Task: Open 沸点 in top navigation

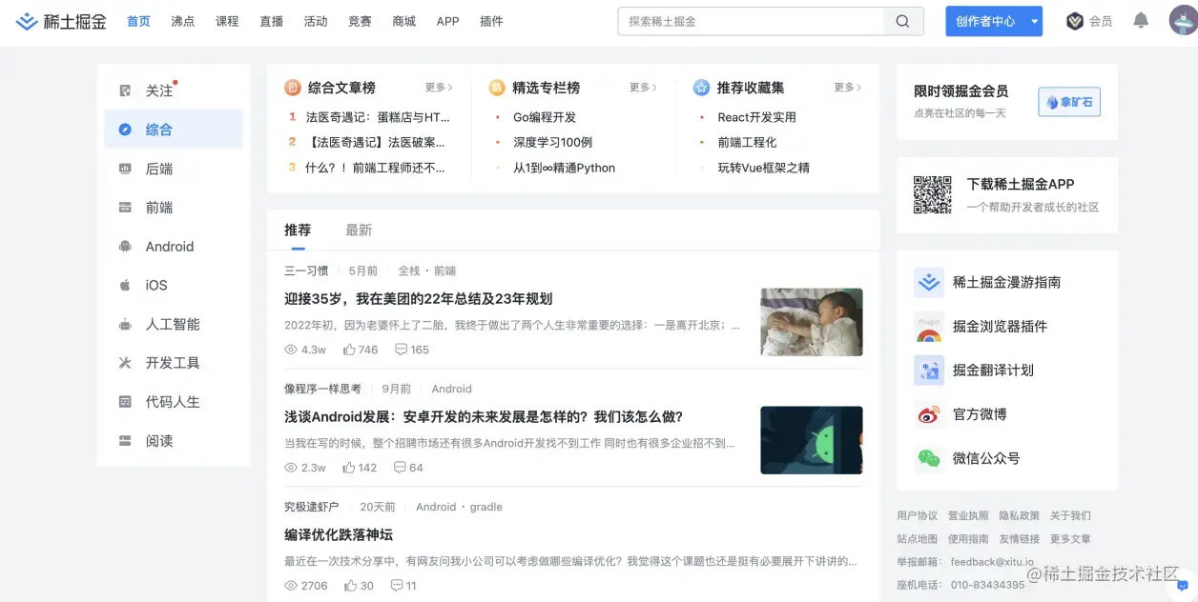Action: (183, 21)
